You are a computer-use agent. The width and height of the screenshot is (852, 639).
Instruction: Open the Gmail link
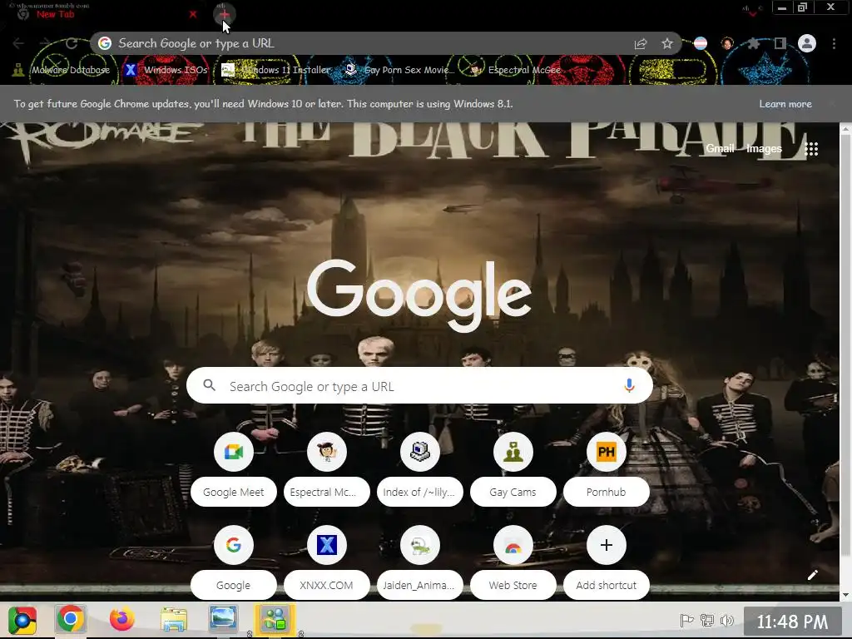click(x=720, y=148)
